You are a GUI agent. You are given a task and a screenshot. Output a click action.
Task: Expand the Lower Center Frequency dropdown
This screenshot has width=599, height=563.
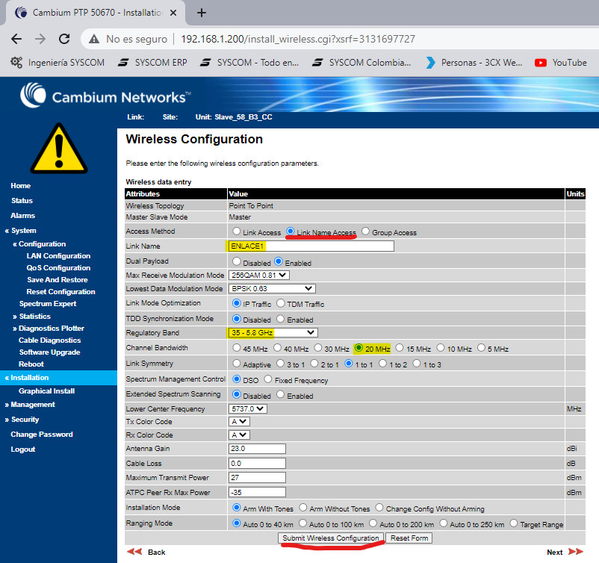[247, 408]
